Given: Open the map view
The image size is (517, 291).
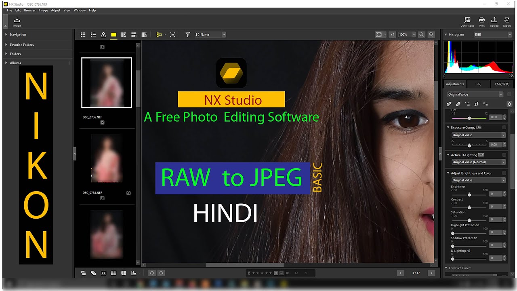Looking at the screenshot, I should pos(103,35).
